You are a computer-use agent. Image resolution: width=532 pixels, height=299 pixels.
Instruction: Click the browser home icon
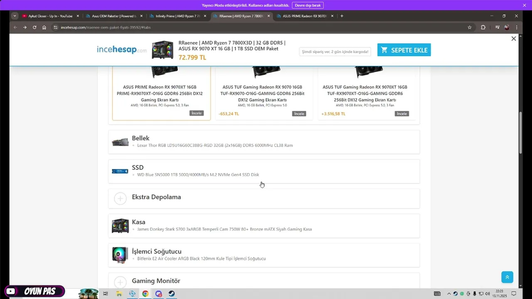(x=44, y=27)
